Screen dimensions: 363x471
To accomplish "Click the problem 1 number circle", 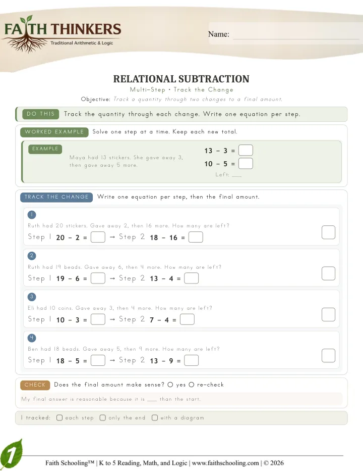I will [32, 215].
